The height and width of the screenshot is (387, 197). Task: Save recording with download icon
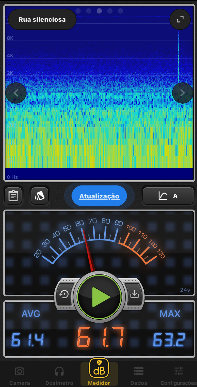[135, 294]
